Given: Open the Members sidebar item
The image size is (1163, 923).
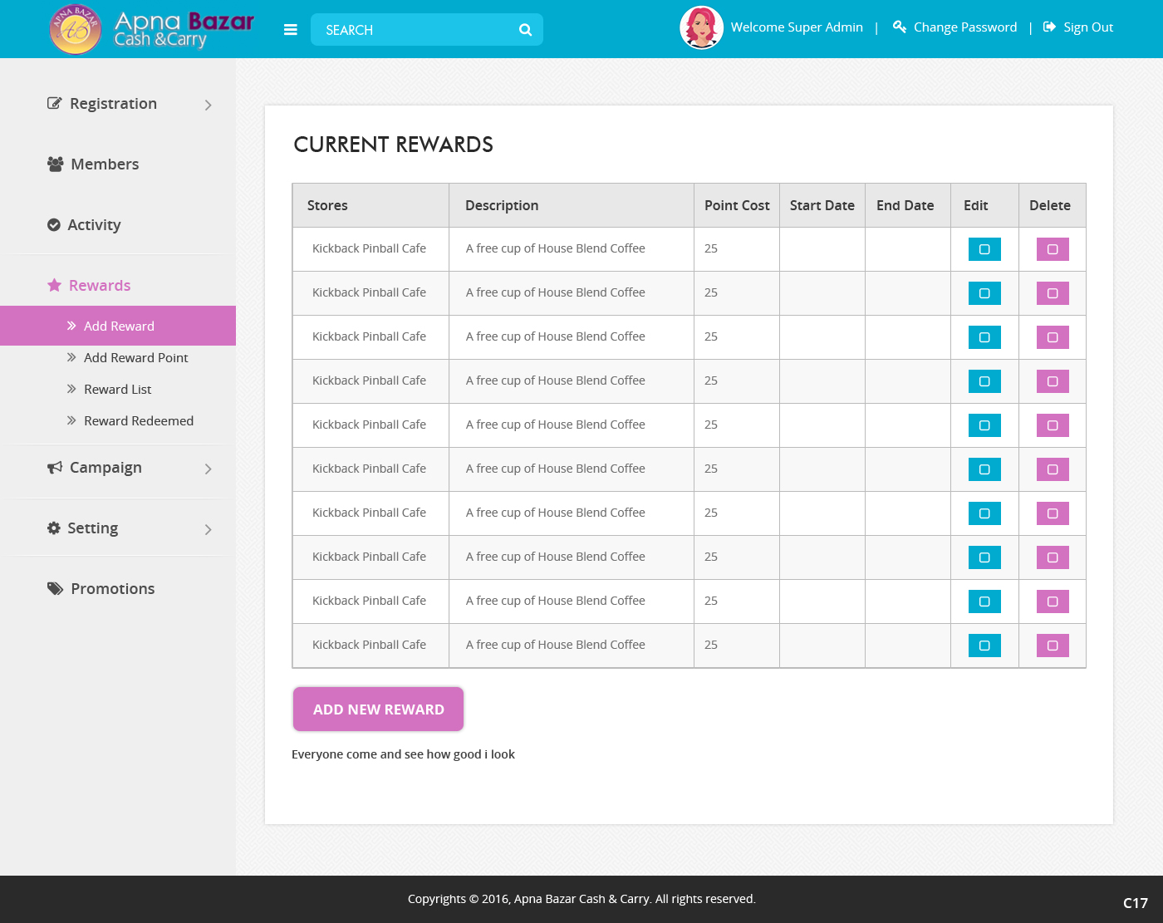Looking at the screenshot, I should tap(105, 164).
